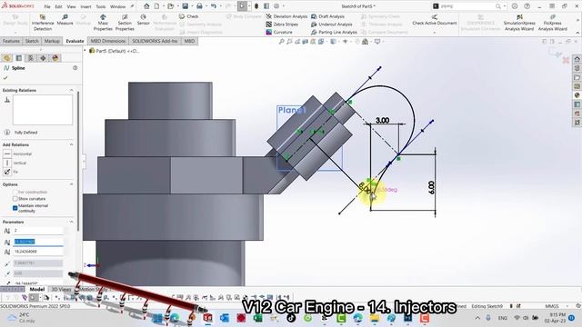Switch to ConfigurationManager tab icon

click(31, 58)
